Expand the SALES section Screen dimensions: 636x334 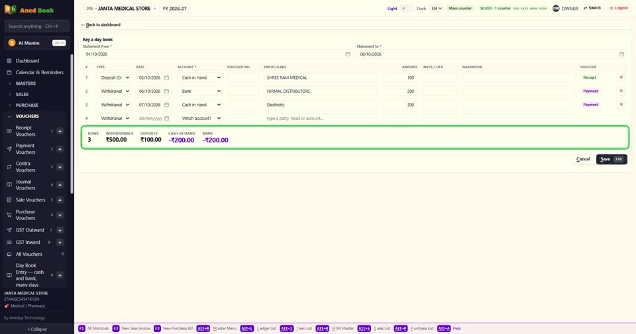click(22, 94)
